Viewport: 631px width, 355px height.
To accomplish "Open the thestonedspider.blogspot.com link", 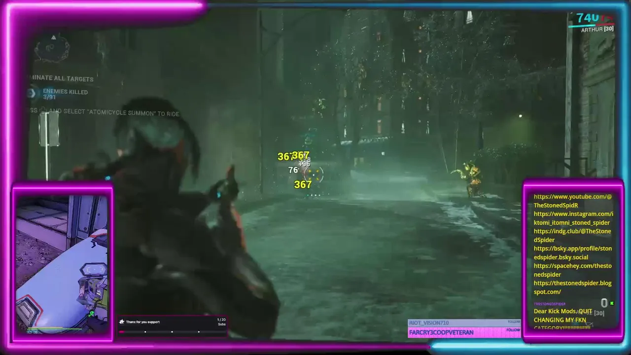I will click(x=572, y=287).
